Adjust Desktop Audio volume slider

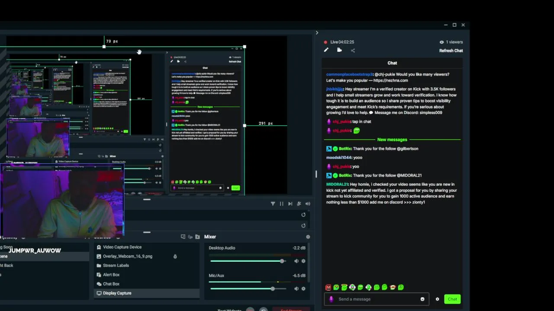[x=282, y=261]
